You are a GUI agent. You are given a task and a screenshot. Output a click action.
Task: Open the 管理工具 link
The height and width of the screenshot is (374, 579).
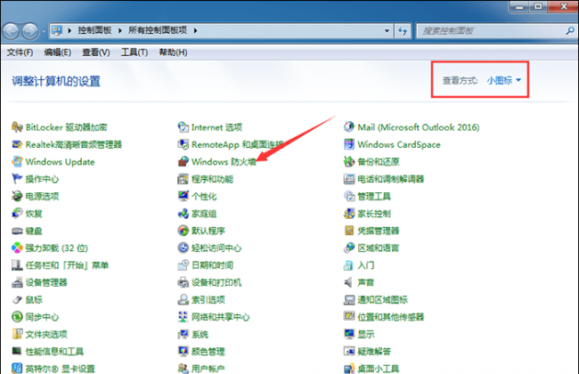[x=374, y=196]
